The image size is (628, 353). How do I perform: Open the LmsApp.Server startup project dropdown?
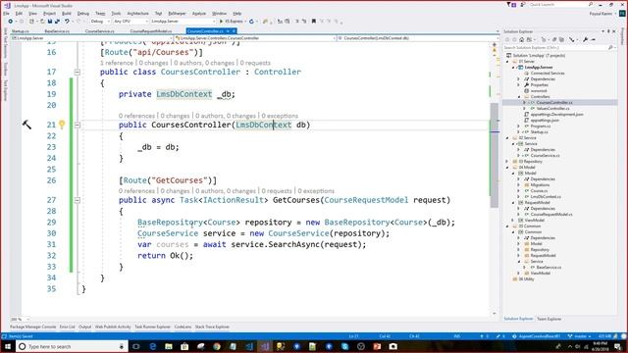point(183,22)
